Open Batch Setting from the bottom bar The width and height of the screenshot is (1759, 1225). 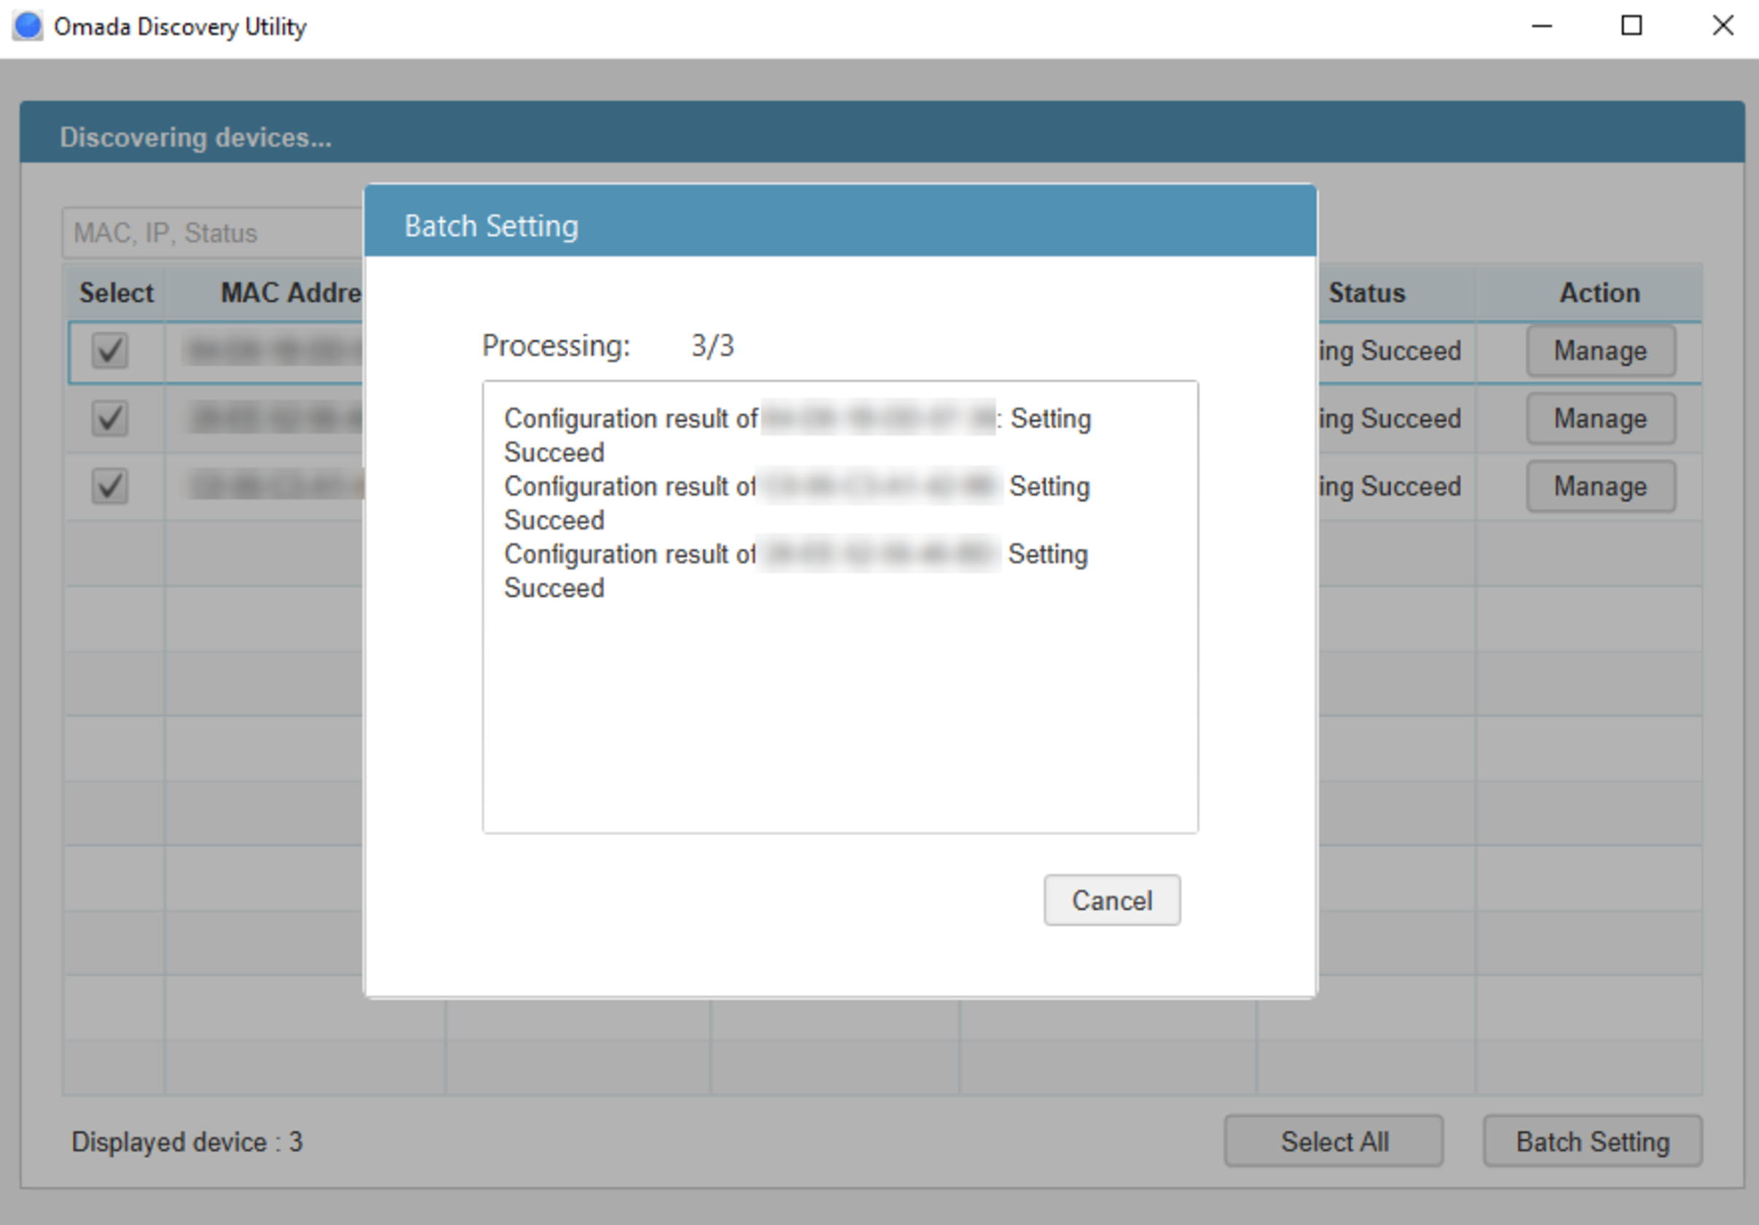tap(1593, 1140)
